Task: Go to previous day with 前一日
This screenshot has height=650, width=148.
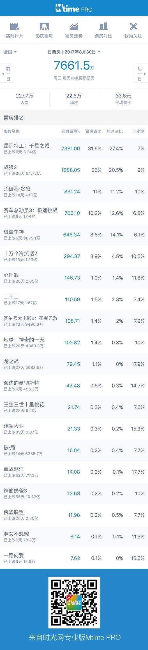Action: tap(7, 74)
